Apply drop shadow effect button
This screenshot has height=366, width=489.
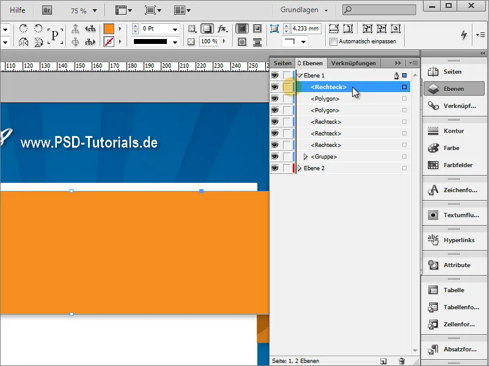tap(207, 29)
